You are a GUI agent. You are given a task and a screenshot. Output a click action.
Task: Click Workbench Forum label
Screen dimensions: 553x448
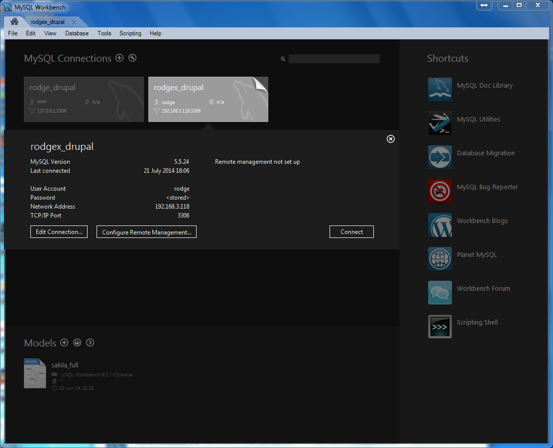[483, 289]
